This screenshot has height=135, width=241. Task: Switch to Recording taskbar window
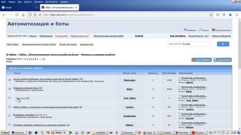[183, 133]
